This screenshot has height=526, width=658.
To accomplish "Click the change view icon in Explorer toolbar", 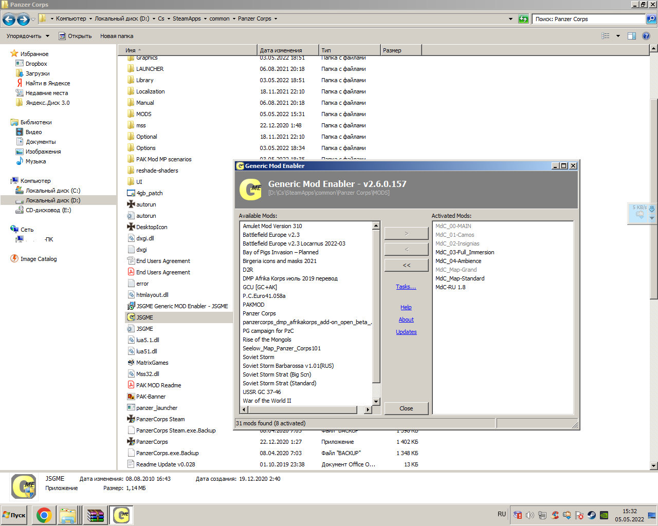I will (606, 36).
